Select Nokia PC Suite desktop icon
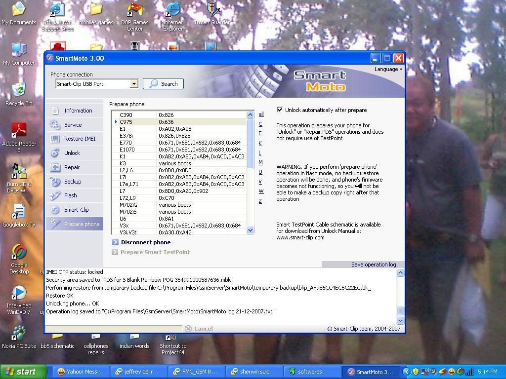 [19, 337]
